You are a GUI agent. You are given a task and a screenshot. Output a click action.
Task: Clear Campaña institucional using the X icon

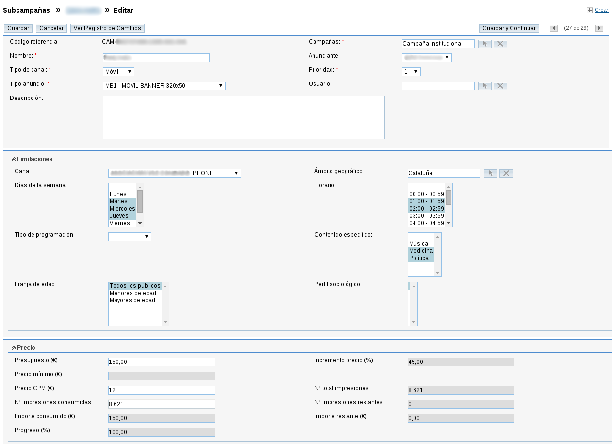(500, 44)
